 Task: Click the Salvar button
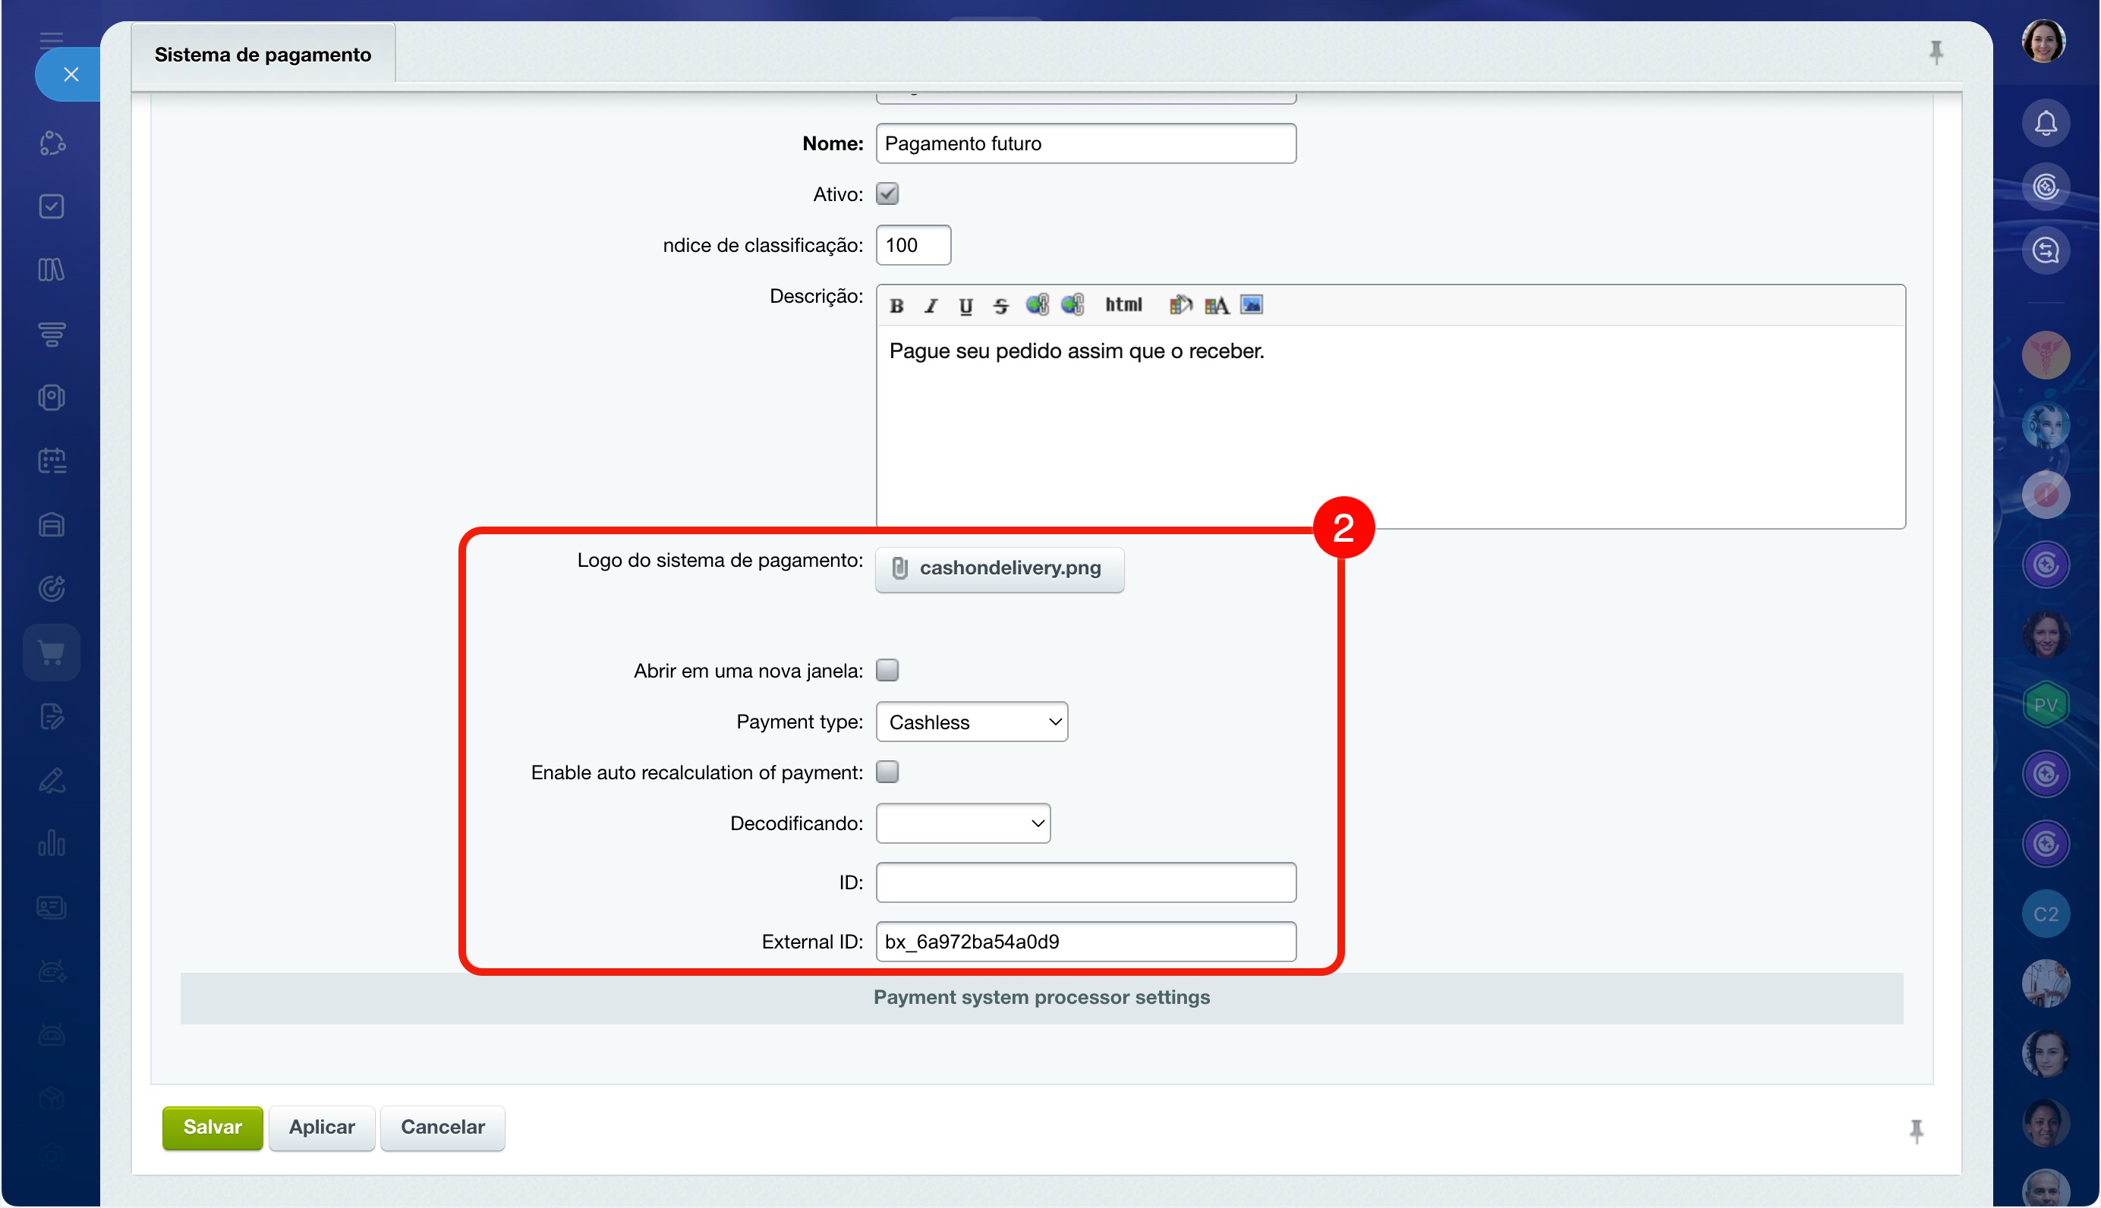[x=213, y=1127]
